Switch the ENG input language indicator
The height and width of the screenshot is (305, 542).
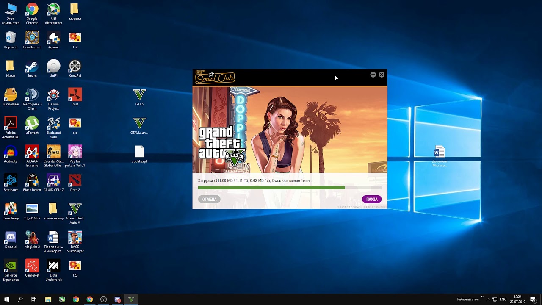point(503,299)
